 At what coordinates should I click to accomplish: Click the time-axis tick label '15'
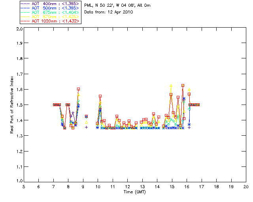pyautogui.click(x=172, y=187)
